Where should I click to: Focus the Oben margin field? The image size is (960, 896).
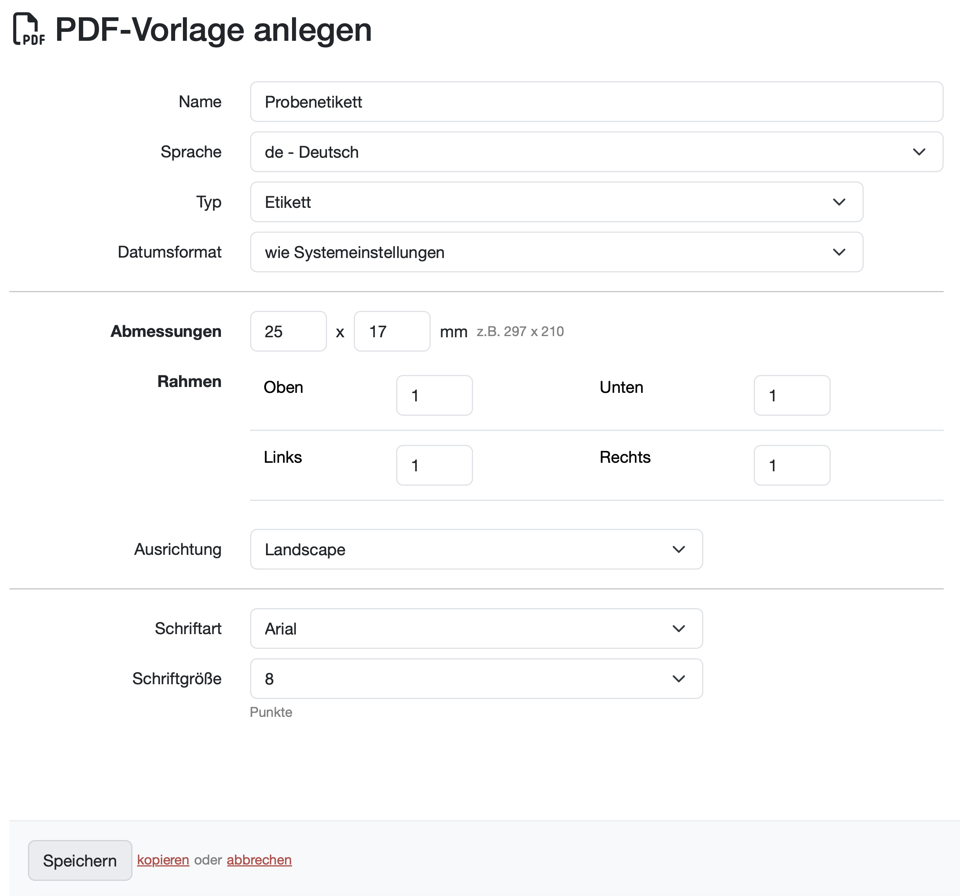pyautogui.click(x=434, y=396)
